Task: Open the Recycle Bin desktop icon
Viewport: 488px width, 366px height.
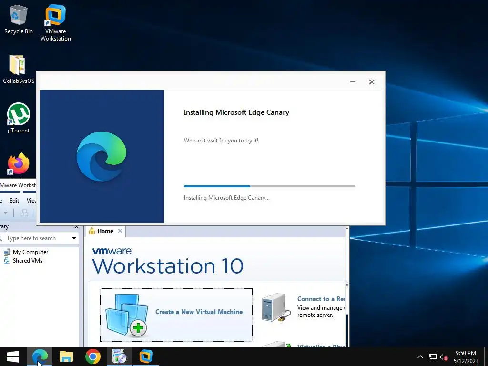Action: click(18, 19)
